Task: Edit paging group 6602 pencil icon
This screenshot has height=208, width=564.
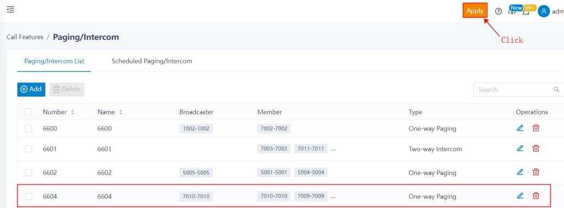Action: pyautogui.click(x=519, y=172)
